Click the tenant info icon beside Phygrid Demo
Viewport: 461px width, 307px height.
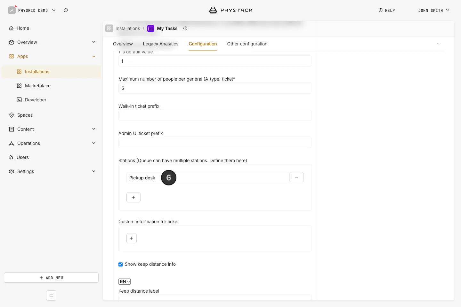[x=66, y=10]
